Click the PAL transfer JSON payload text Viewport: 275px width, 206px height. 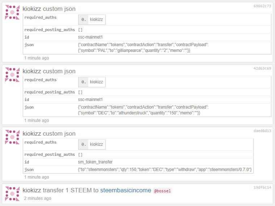(143, 48)
